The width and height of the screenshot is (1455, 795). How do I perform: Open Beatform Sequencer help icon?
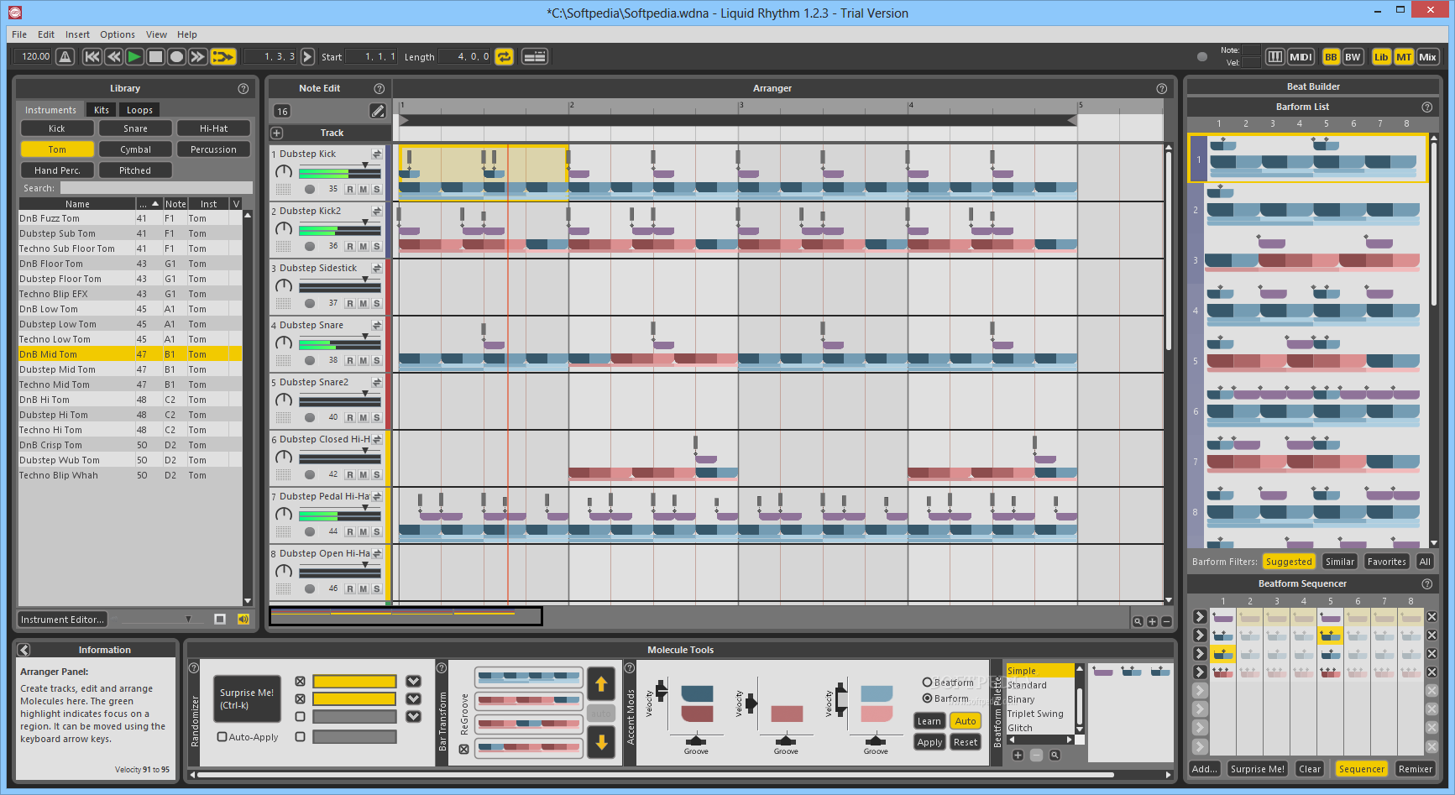(x=1426, y=583)
